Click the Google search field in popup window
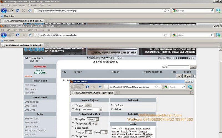 point(175,87)
